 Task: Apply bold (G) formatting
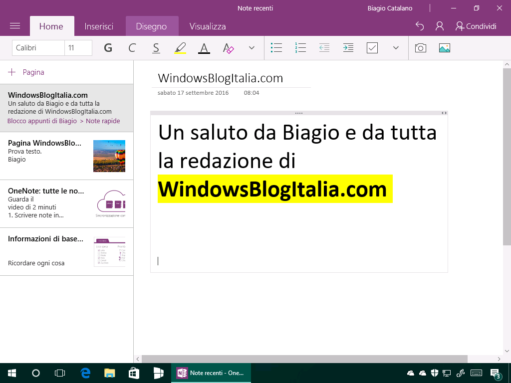coord(108,48)
